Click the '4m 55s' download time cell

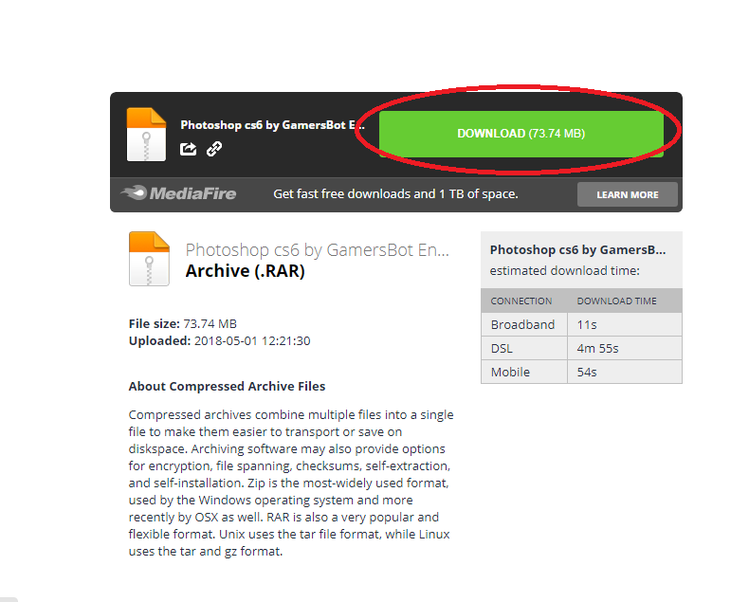coord(625,348)
